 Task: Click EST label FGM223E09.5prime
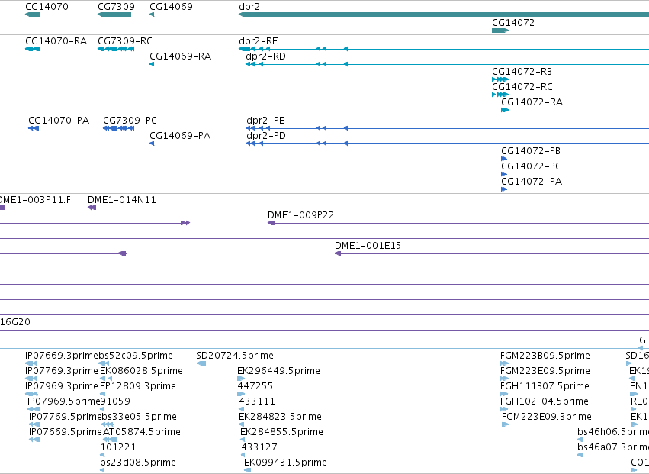tap(545, 371)
